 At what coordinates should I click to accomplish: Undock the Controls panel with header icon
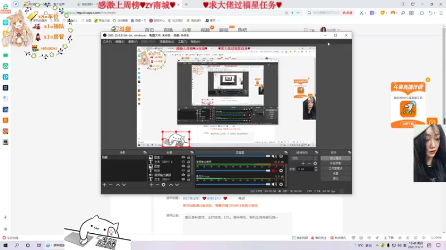click(x=350, y=152)
